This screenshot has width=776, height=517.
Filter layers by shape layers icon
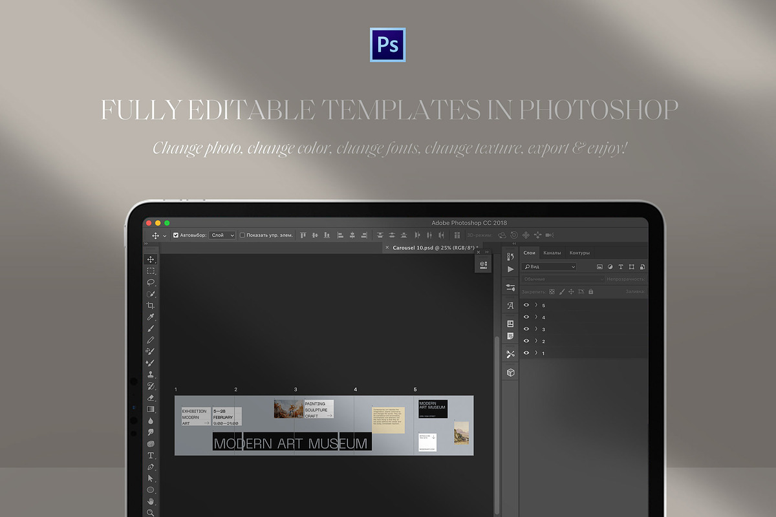click(x=632, y=266)
